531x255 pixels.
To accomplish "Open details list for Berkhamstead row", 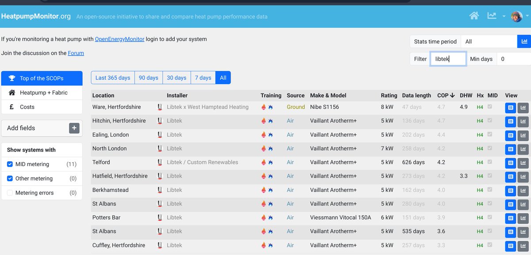I will tap(510, 190).
